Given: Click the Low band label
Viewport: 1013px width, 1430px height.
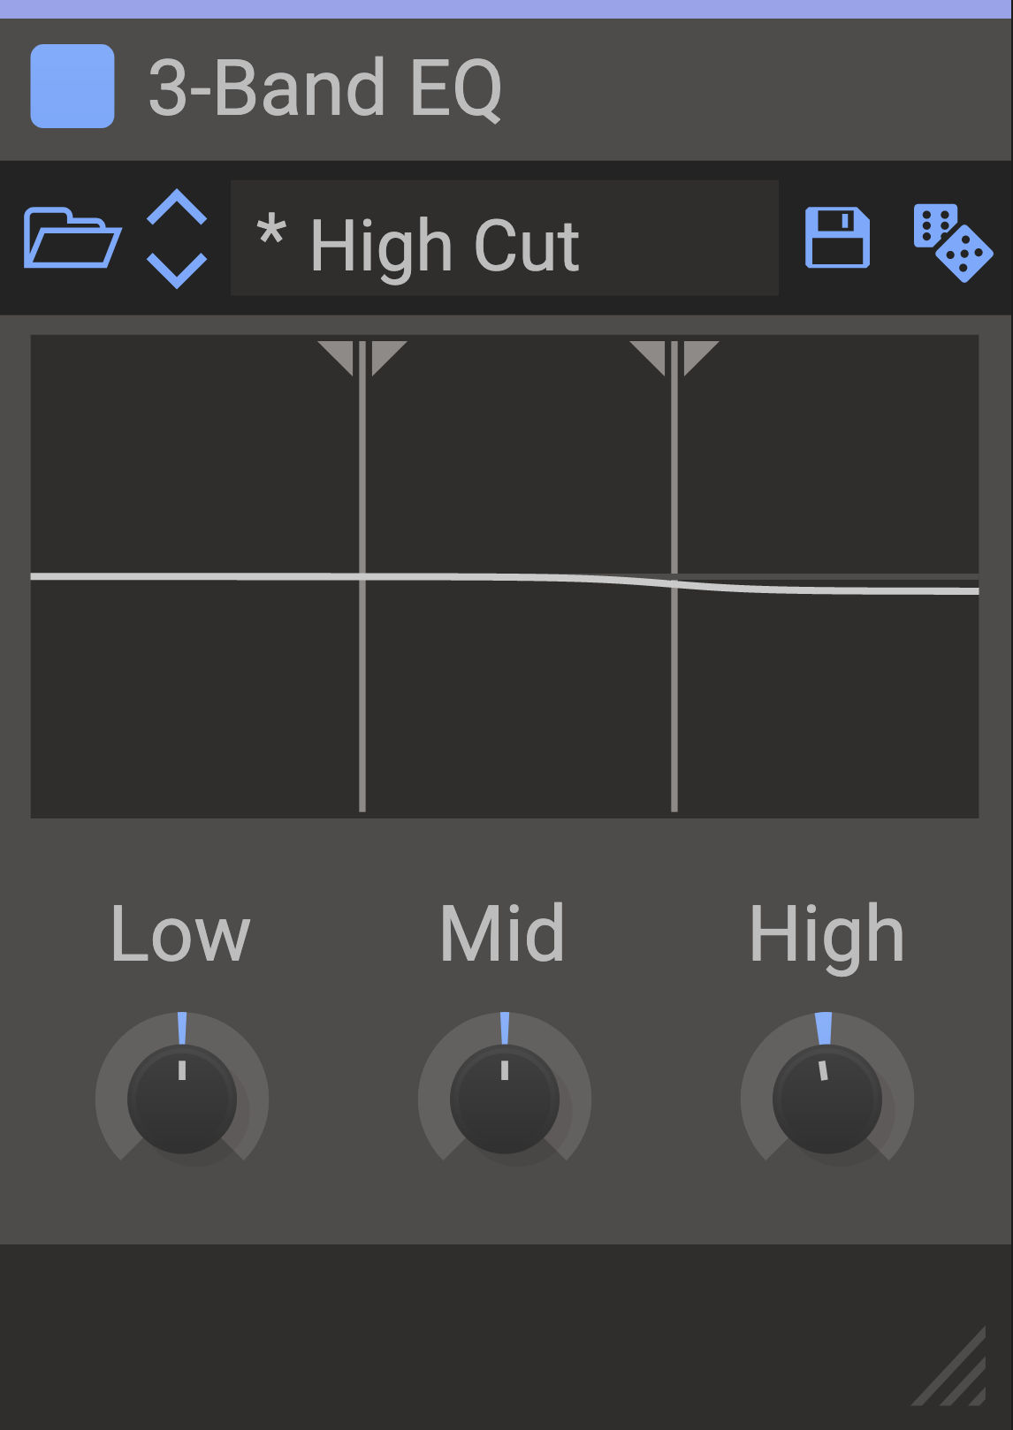Looking at the screenshot, I should tap(180, 934).
